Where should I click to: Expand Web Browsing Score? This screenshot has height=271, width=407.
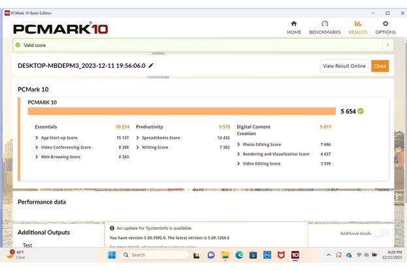coord(37,157)
